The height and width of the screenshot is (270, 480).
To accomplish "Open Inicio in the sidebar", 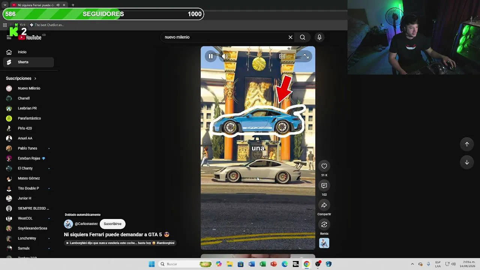I will tap(28, 52).
